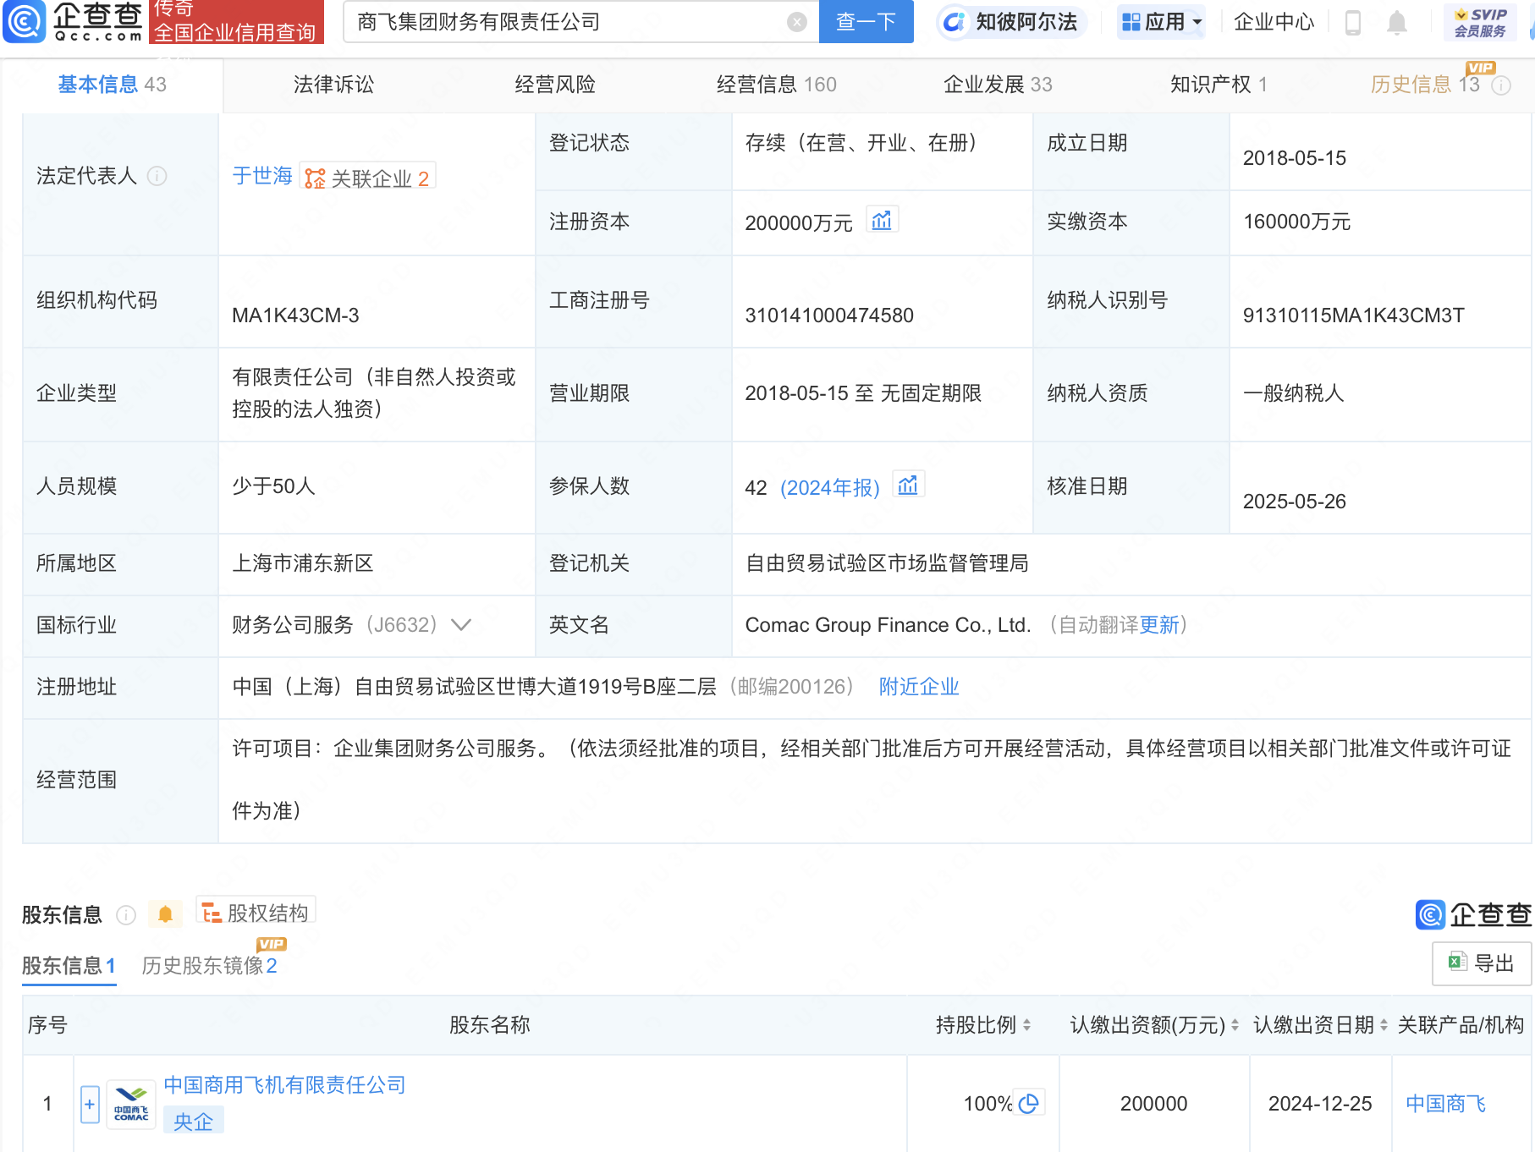
Task: Switch to the 法律诉讼 tab
Action: coord(333,85)
